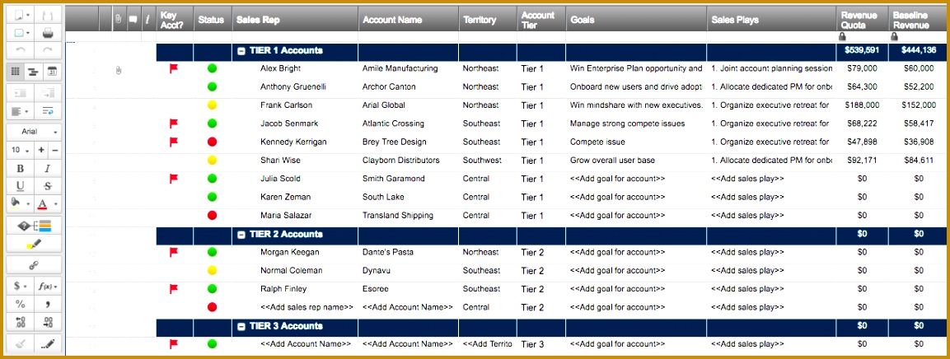The image size is (950, 359).
Task: Open conditional formatting rules
Action: (34, 226)
